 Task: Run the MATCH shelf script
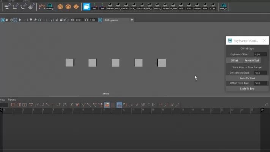142,6
